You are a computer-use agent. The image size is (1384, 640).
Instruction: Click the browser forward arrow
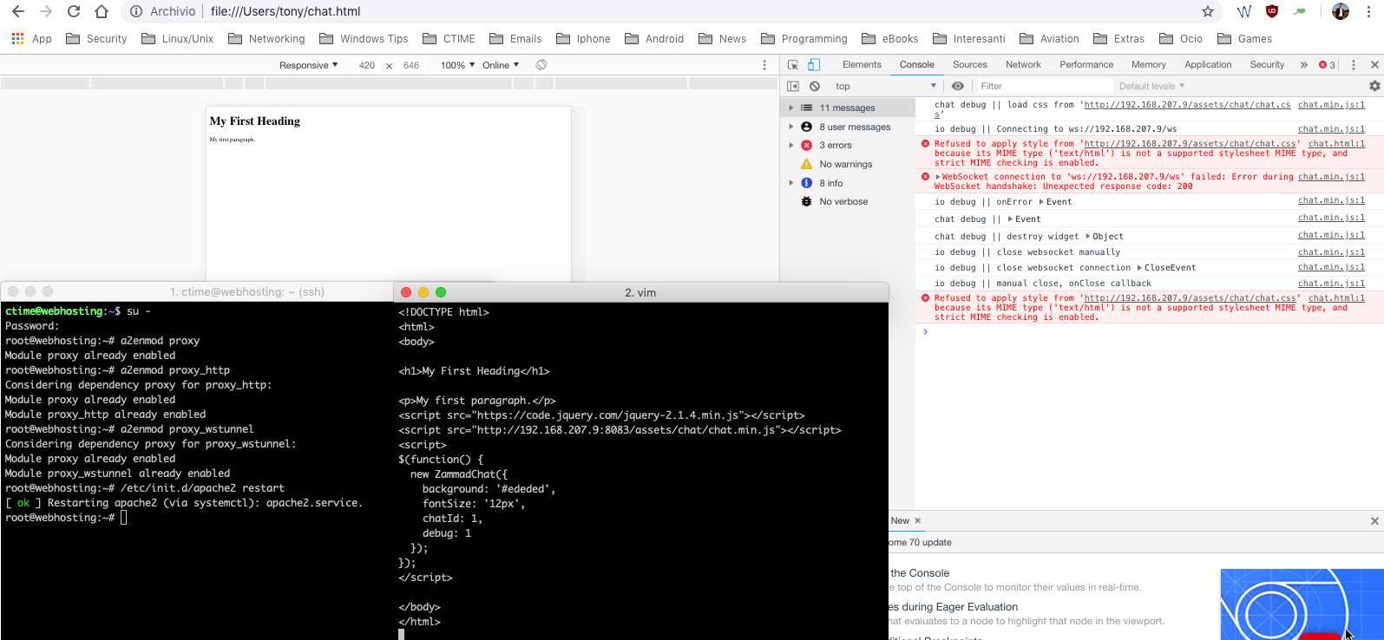point(46,11)
